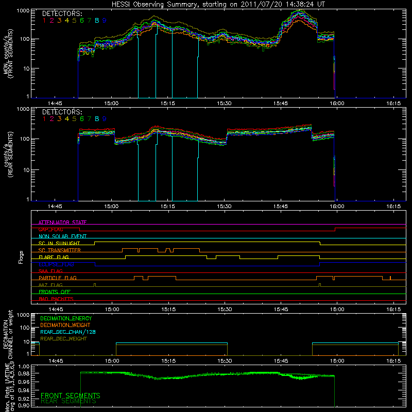Click the 'counts/s (REAR SEGMENTS)' axis title
This screenshot has width=412, height=412.
pyautogui.click(x=8, y=154)
